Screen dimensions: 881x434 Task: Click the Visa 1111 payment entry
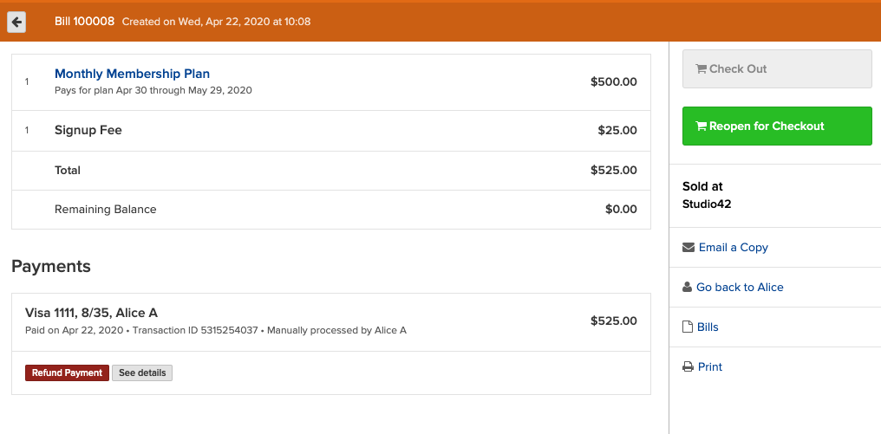tap(91, 313)
